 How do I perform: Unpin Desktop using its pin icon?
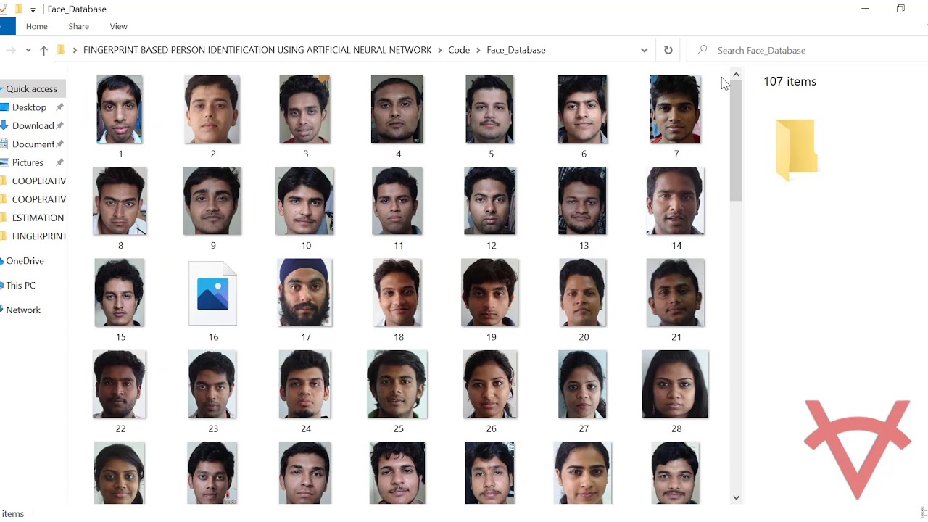pyautogui.click(x=59, y=107)
